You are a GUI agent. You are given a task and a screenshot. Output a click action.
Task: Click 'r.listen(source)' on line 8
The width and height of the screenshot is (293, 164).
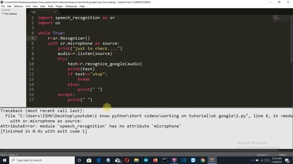pyautogui.click(x=92, y=54)
